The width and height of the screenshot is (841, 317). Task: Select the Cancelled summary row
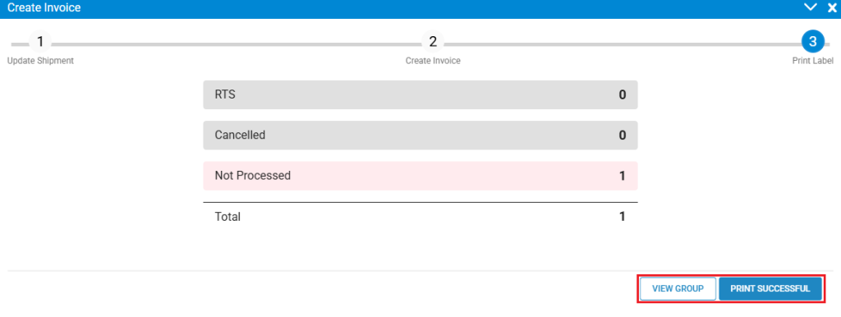tap(420, 136)
